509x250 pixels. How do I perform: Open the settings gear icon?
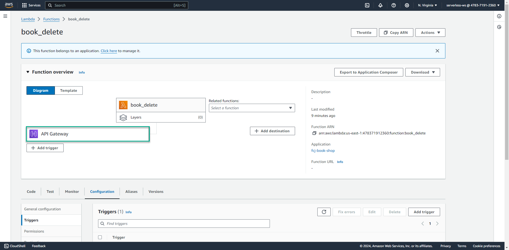407,5
